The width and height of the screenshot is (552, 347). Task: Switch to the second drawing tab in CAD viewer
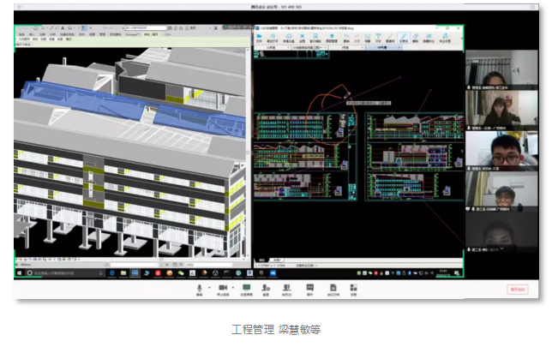click(x=309, y=47)
